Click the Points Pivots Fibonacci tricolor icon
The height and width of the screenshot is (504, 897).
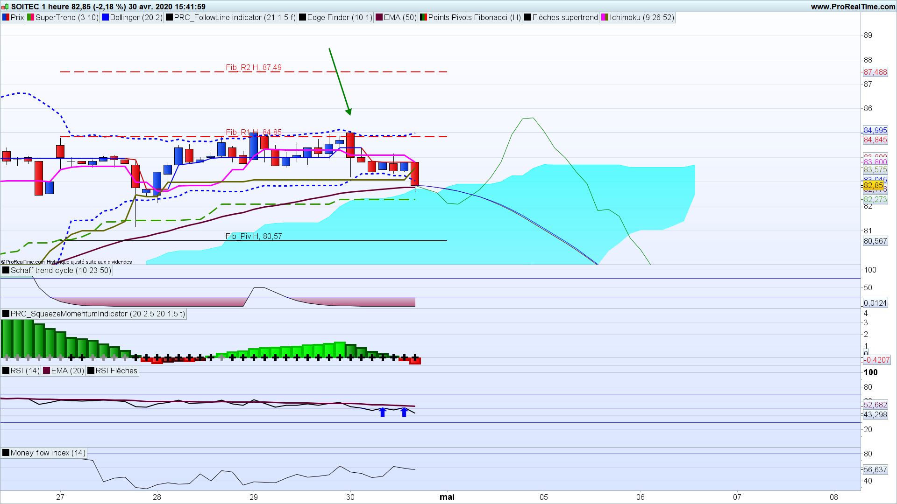point(423,17)
